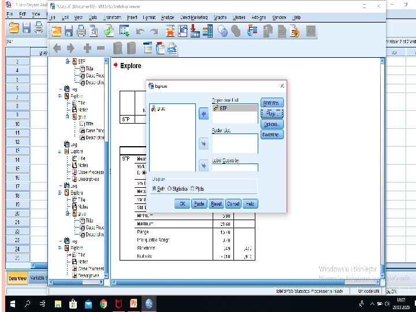Select the Plots display radio button
416x312 pixels.
click(x=192, y=188)
